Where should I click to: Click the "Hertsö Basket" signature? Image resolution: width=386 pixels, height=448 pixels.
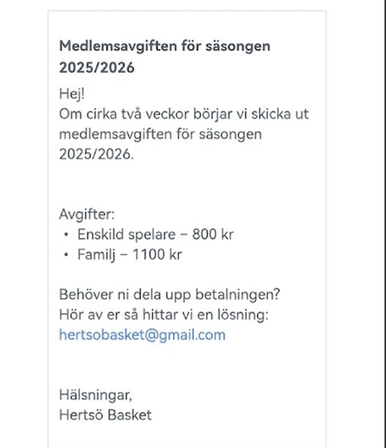click(105, 415)
